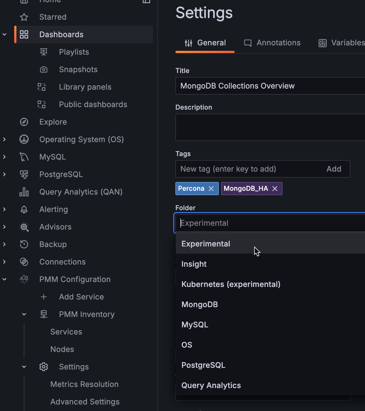365x411 pixels.
Task: Collapse the Dashboards section chevron
Action: (x=4, y=34)
